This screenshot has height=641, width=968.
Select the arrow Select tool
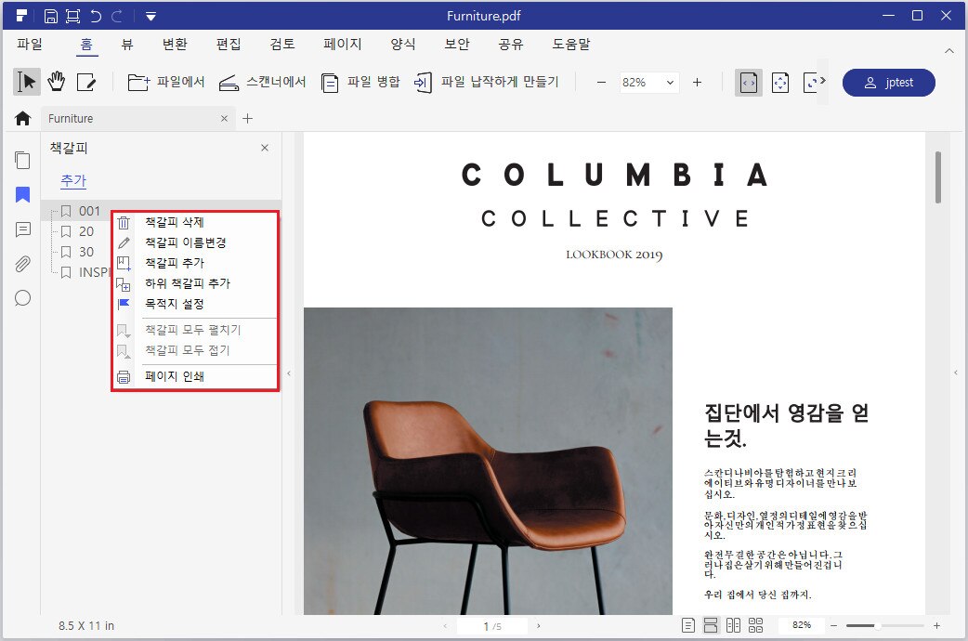pos(27,82)
